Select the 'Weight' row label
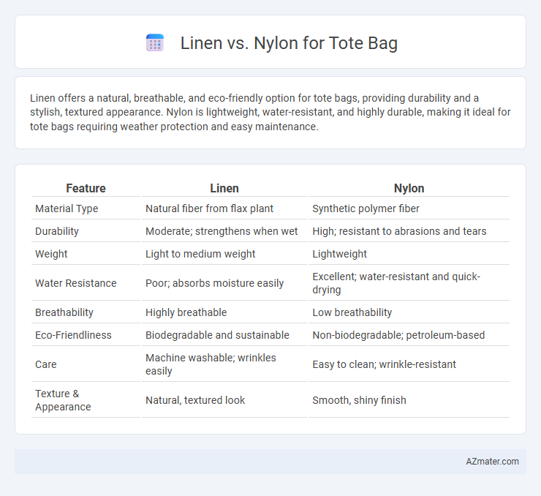 [51, 254]
